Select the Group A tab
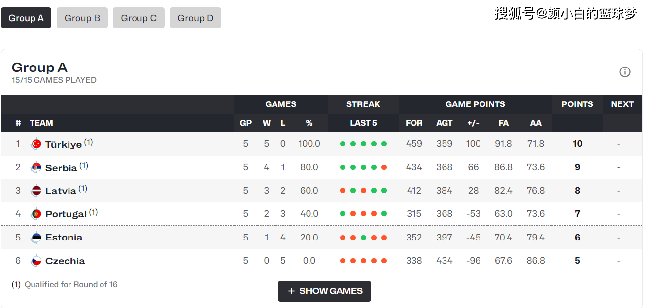The width and height of the screenshot is (652, 308). tap(26, 18)
